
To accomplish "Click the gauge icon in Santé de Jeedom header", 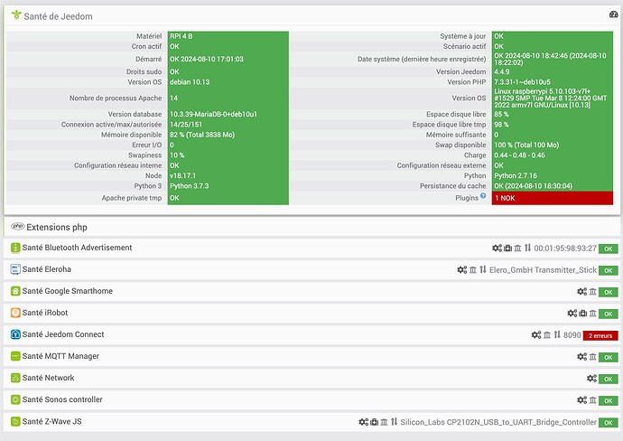I will coord(613,14).
